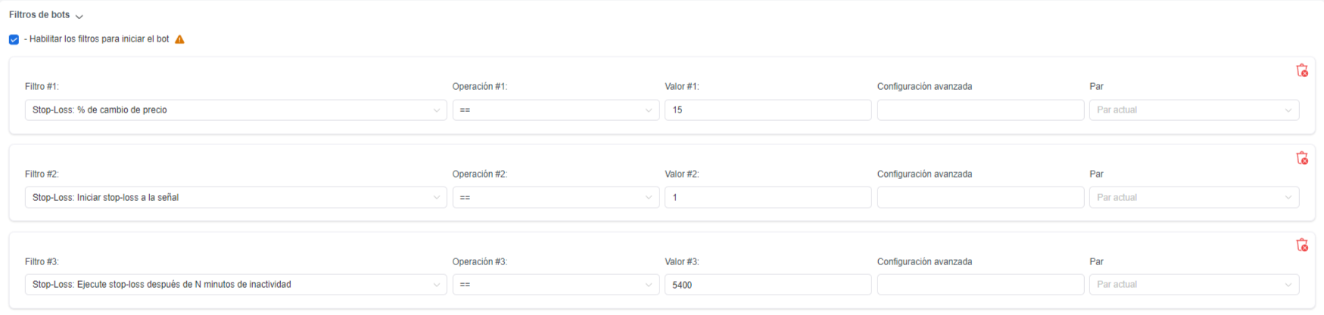Image resolution: width=1324 pixels, height=315 pixels.
Task: Click Valor #2 field containing 1
Action: [768, 197]
